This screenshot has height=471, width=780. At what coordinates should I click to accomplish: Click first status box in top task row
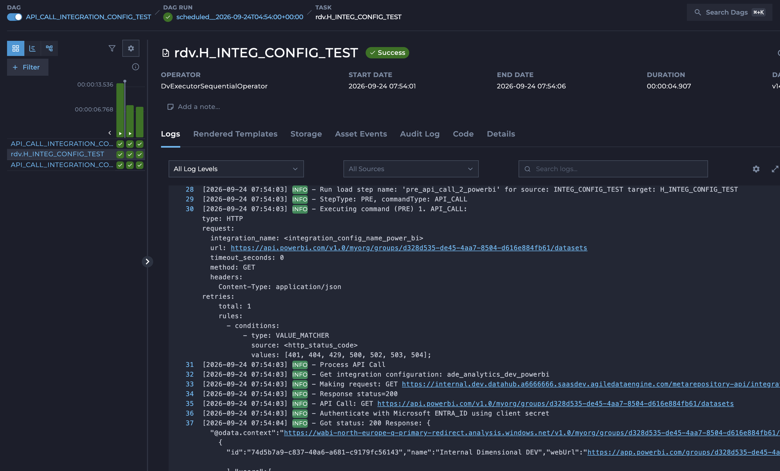click(x=120, y=144)
